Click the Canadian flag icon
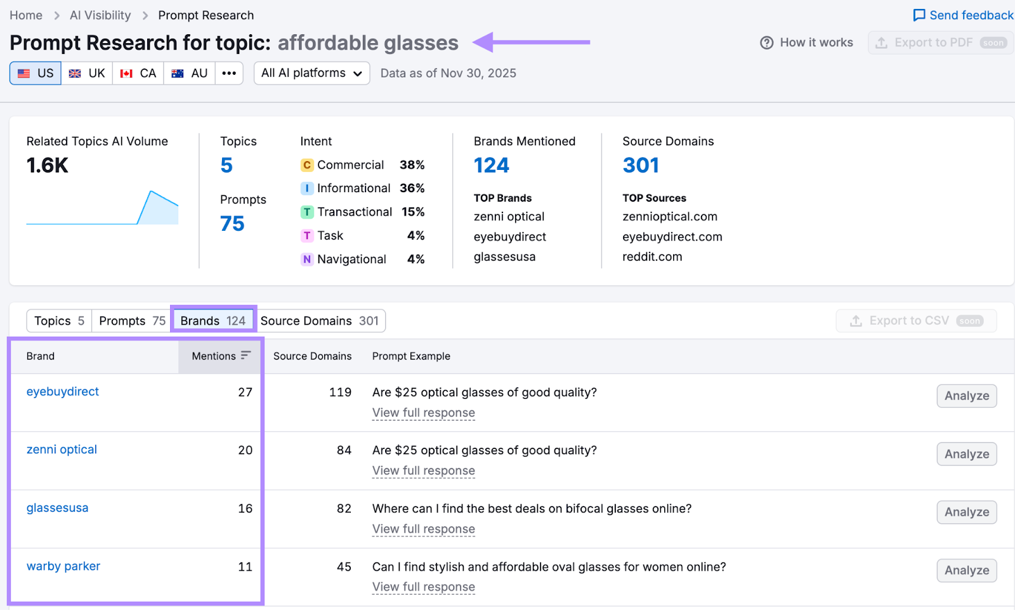 click(x=127, y=73)
